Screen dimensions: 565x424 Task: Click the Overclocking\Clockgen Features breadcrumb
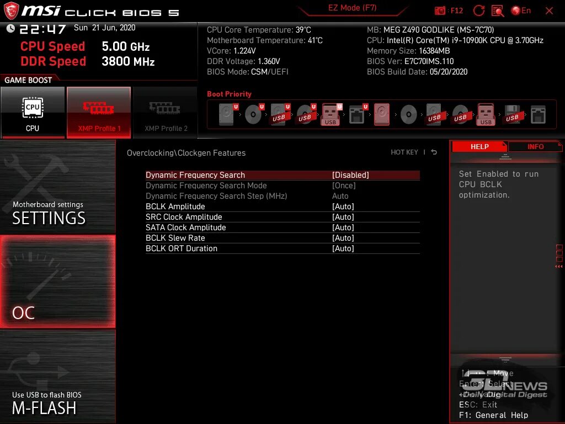[x=186, y=153]
